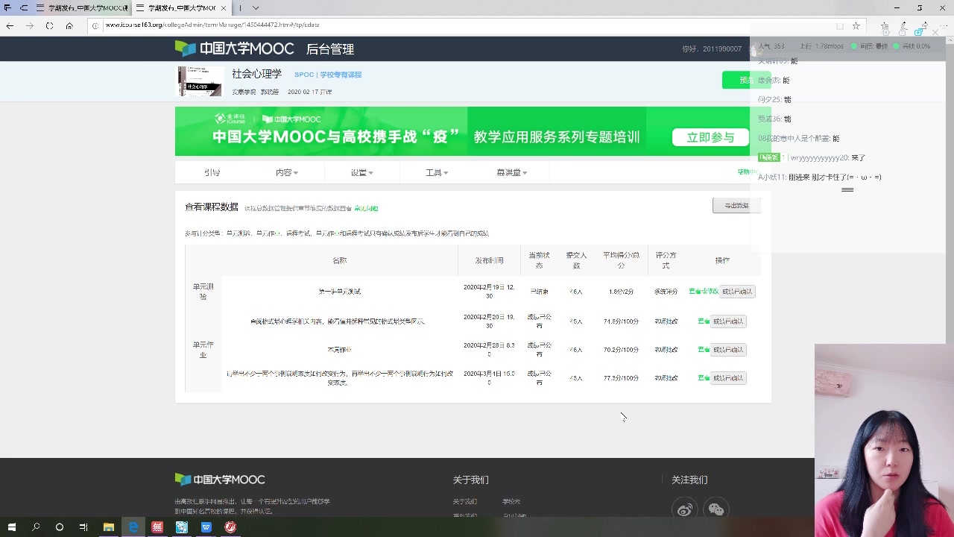Open the browser home page icon
Viewport: 954px width, 537px height.
coord(69,25)
